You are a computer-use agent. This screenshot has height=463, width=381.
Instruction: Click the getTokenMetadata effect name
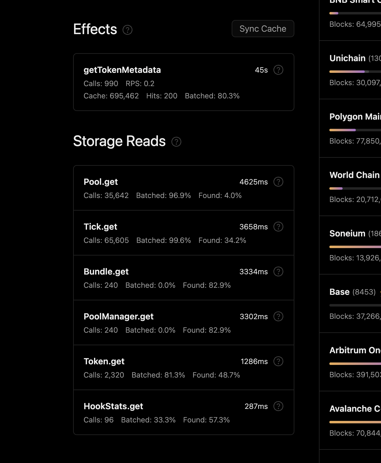pos(122,70)
